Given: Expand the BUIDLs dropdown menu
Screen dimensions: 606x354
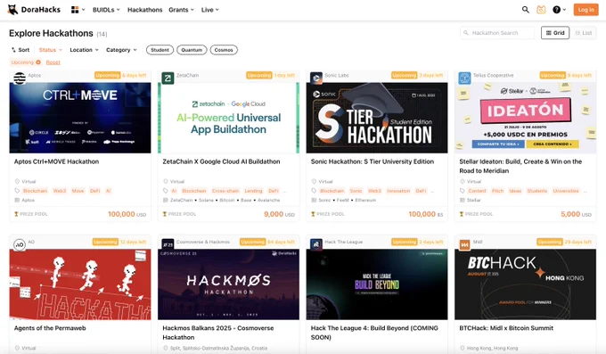Looking at the screenshot, I should click(x=106, y=10).
